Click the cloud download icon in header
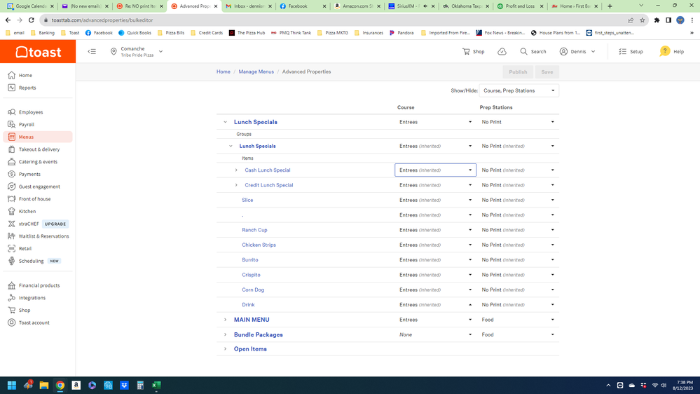700x394 pixels. click(x=502, y=52)
